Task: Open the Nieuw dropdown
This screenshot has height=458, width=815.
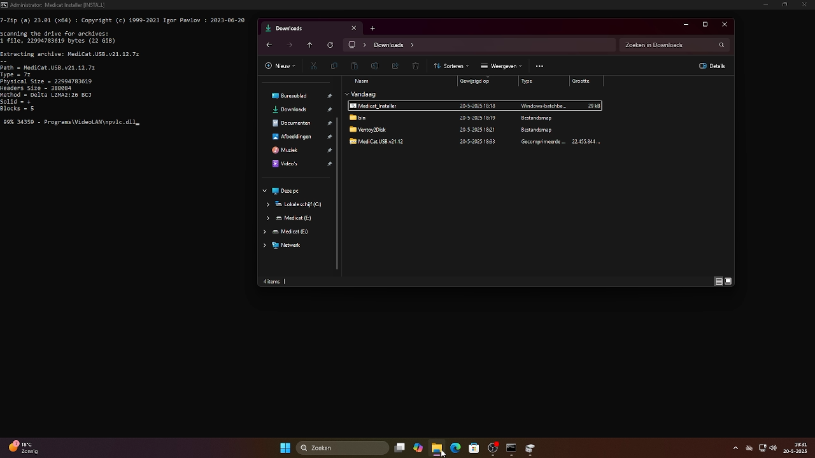Action: point(280,66)
